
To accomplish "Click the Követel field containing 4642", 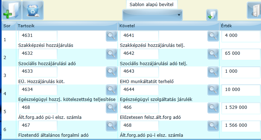I will [x=139, y=54].
